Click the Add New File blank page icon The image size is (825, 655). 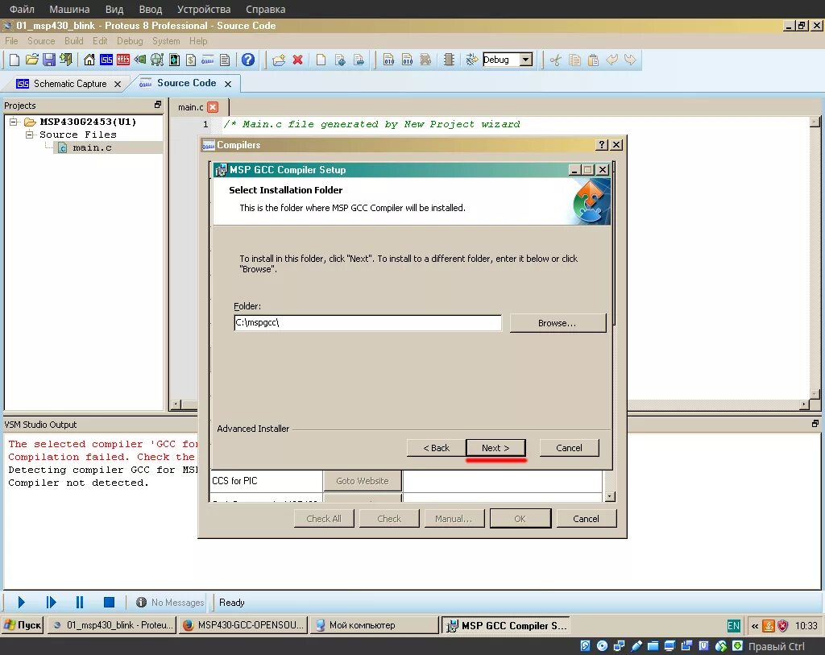tap(321, 60)
